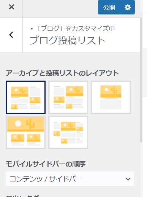This screenshot has width=147, height=197.
Task: Click the 公開 publish button
Action: point(109,7)
